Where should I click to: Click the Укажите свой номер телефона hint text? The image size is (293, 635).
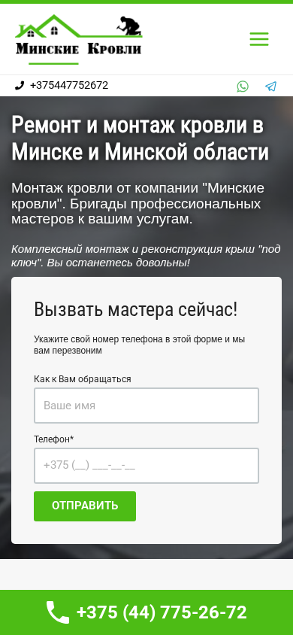coord(140,345)
